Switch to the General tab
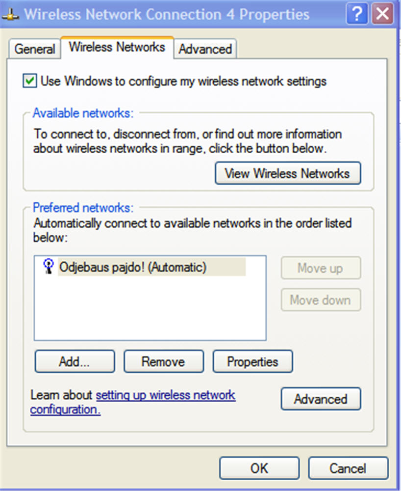The image size is (401, 491). [x=34, y=49]
